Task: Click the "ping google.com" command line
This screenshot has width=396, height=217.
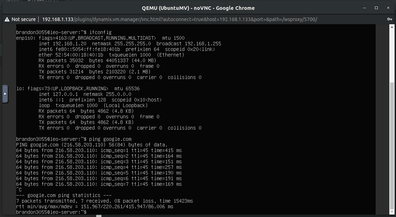Action: coord(74,139)
